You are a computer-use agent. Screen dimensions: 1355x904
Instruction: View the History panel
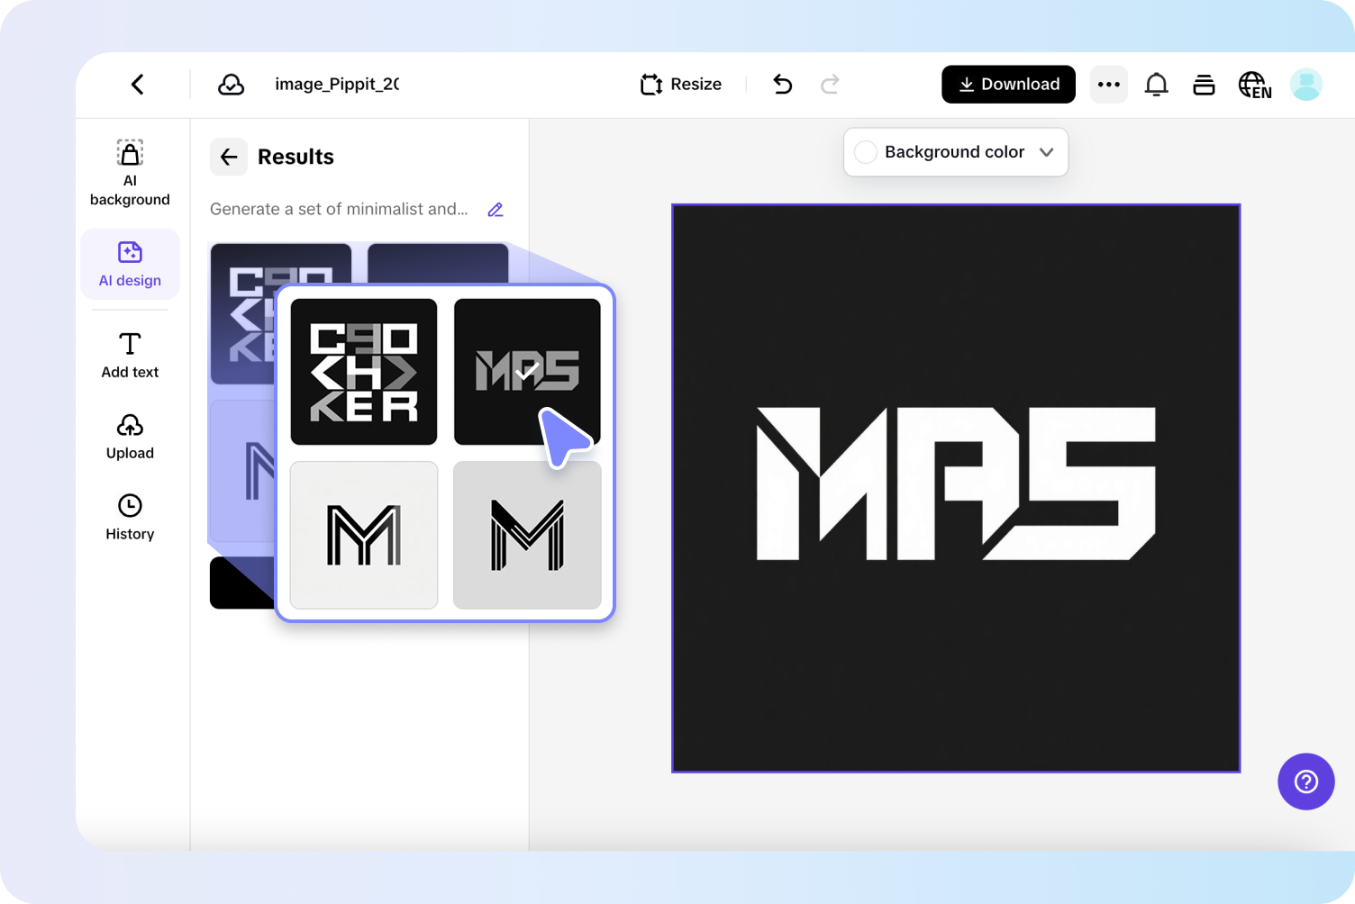130,516
